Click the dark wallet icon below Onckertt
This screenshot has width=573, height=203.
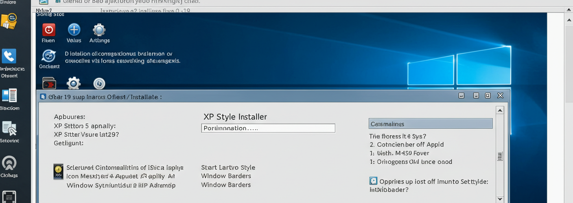[x=49, y=83]
